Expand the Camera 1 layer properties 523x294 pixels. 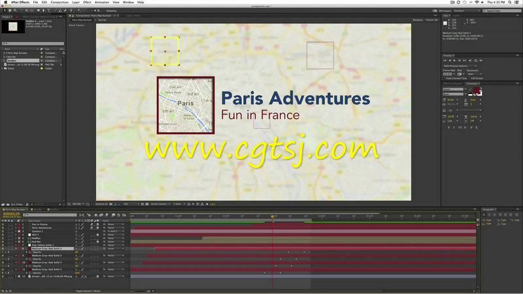16,231
